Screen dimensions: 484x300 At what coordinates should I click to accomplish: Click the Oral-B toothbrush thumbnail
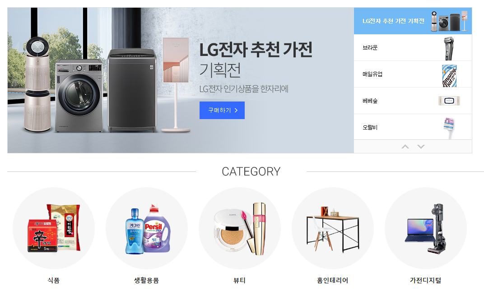[449, 128]
